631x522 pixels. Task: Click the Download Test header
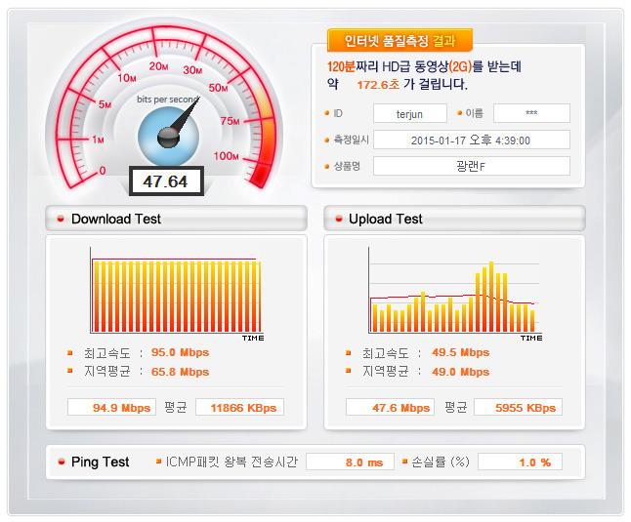[176, 219]
